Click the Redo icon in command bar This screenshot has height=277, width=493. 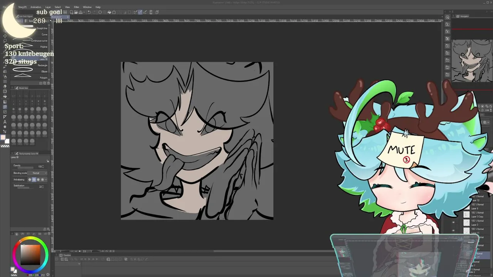tap(94, 12)
